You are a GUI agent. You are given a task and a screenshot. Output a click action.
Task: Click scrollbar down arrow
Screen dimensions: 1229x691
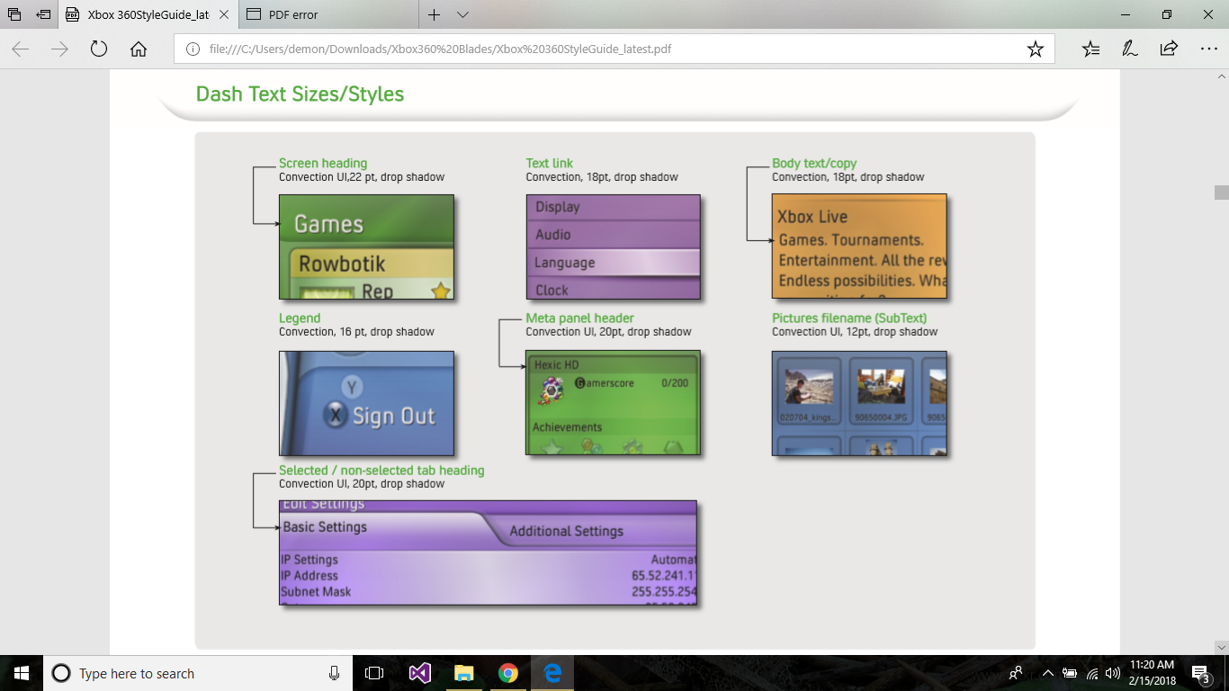[x=1221, y=647]
